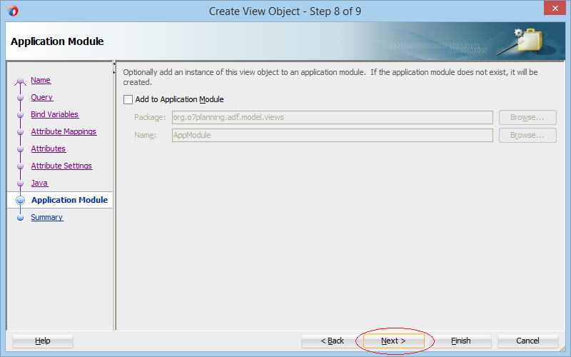Click the Finish button
The width and height of the screenshot is (571, 357).
click(461, 341)
